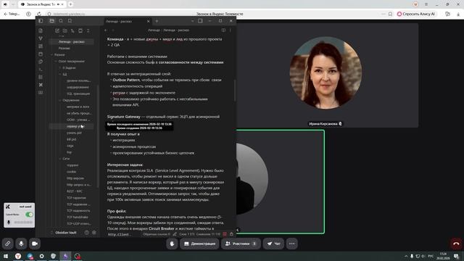Collapse the 'Разное' folder in the file tree
The height and width of the screenshot is (261, 464).
tap(52, 55)
